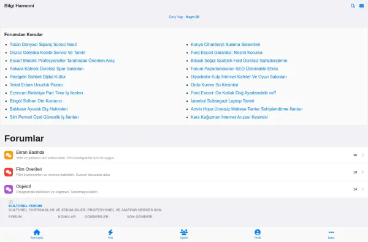Expand Objektif row chevron
The height and width of the screenshot is (242, 368).
pos(363,189)
